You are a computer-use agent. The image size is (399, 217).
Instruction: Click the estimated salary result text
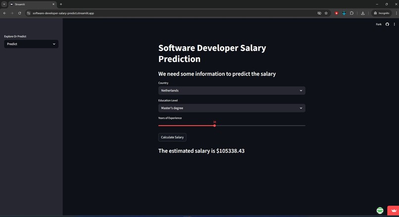pyautogui.click(x=201, y=151)
